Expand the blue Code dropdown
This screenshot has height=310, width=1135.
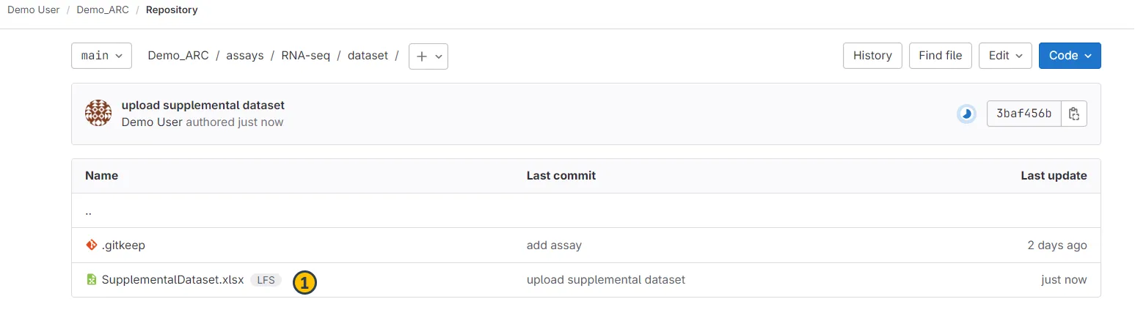[1069, 56]
